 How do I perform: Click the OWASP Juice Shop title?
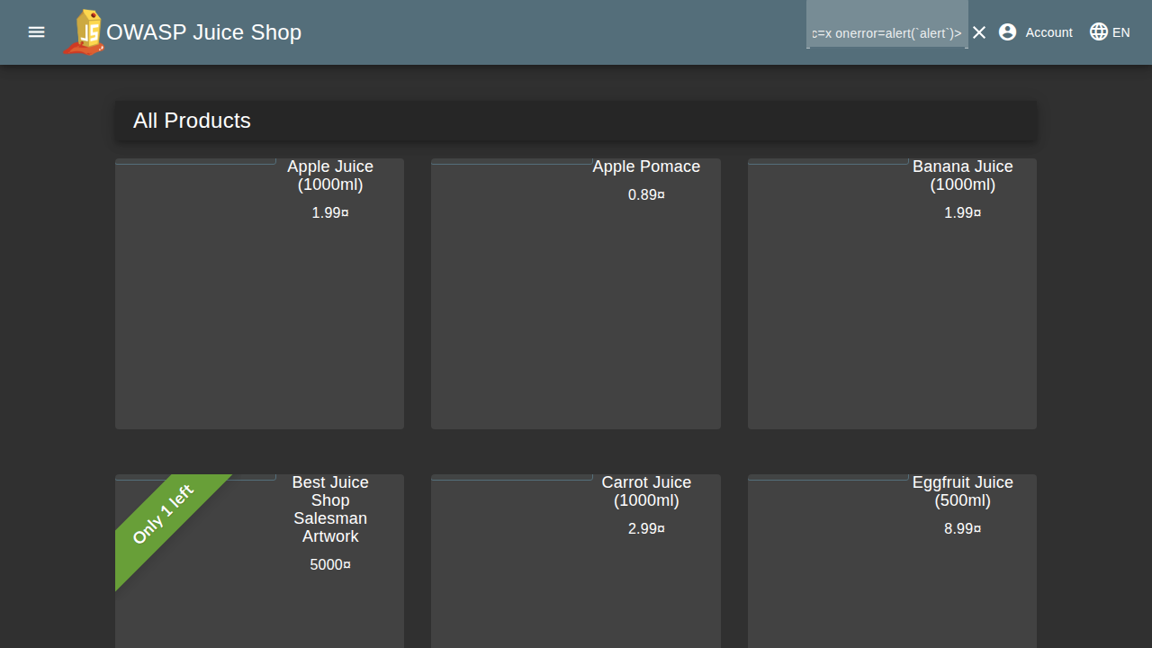pyautogui.click(x=203, y=32)
